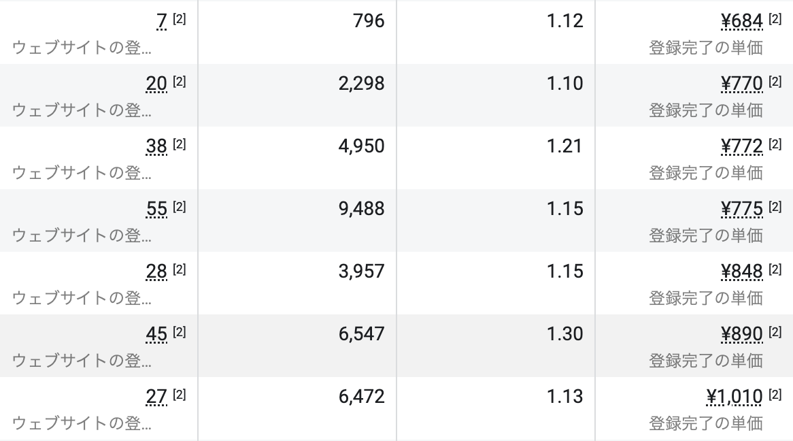Select the reach cell showing 796
The height and width of the screenshot is (441, 793).
click(369, 21)
